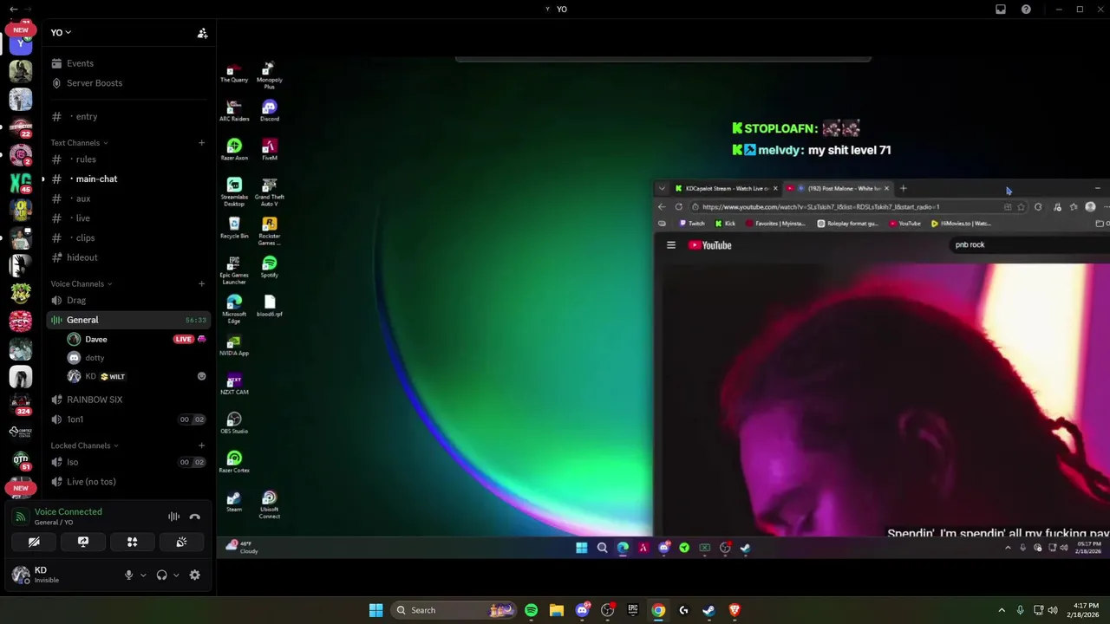Screen dimensions: 1110x624
Task: Open the noise suppression waveform icon
Action: click(173, 517)
